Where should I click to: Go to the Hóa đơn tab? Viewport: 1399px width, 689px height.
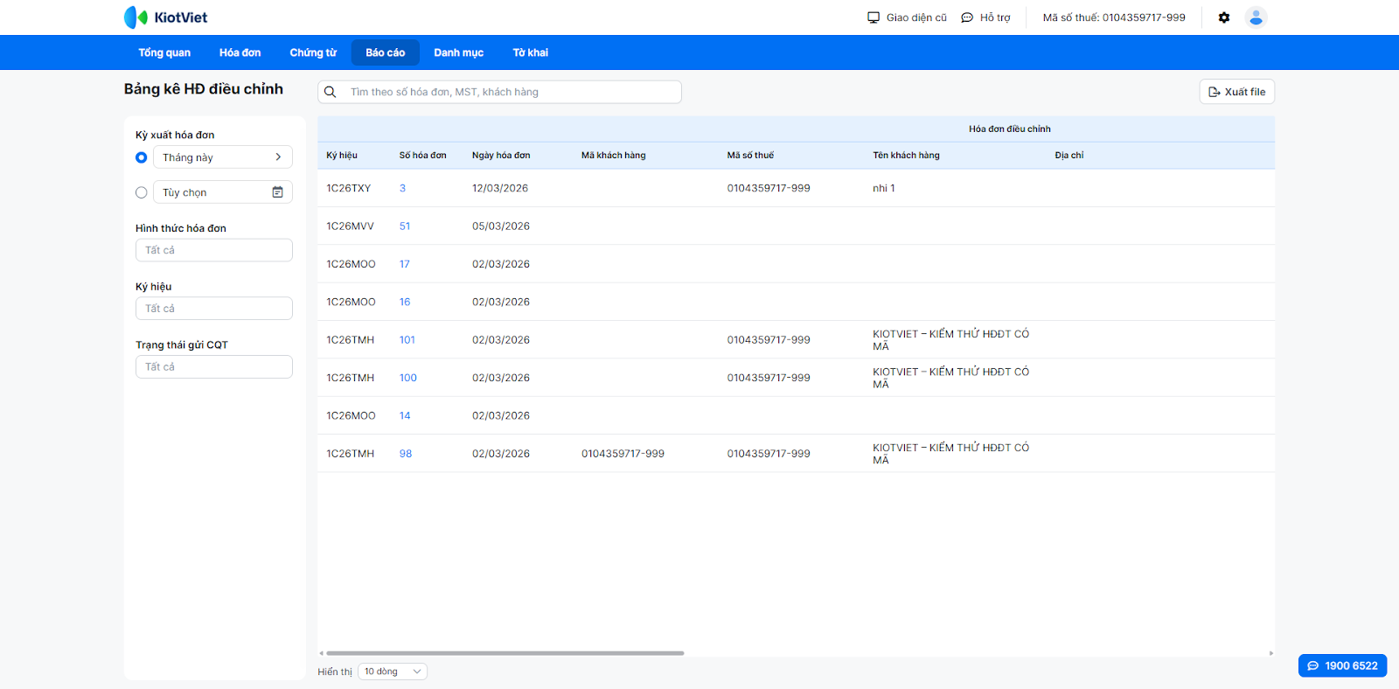(240, 52)
